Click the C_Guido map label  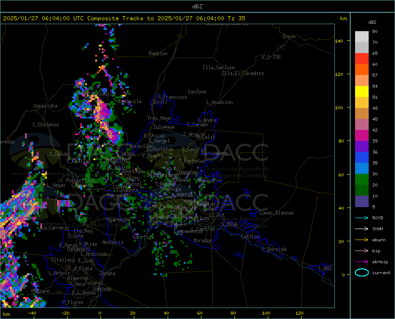tap(59, 154)
